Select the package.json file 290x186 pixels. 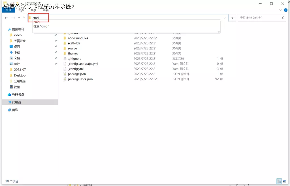click(77, 74)
